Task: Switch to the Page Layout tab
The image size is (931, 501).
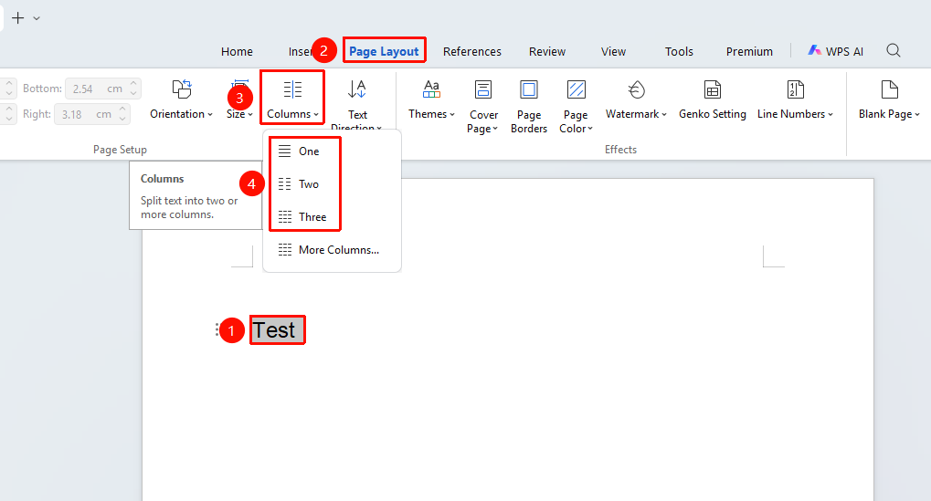Action: (384, 52)
